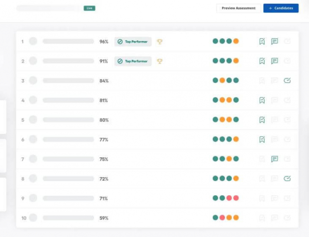Click the 96% score
Image resolution: width=309 pixels, height=237 pixels.
(104, 42)
